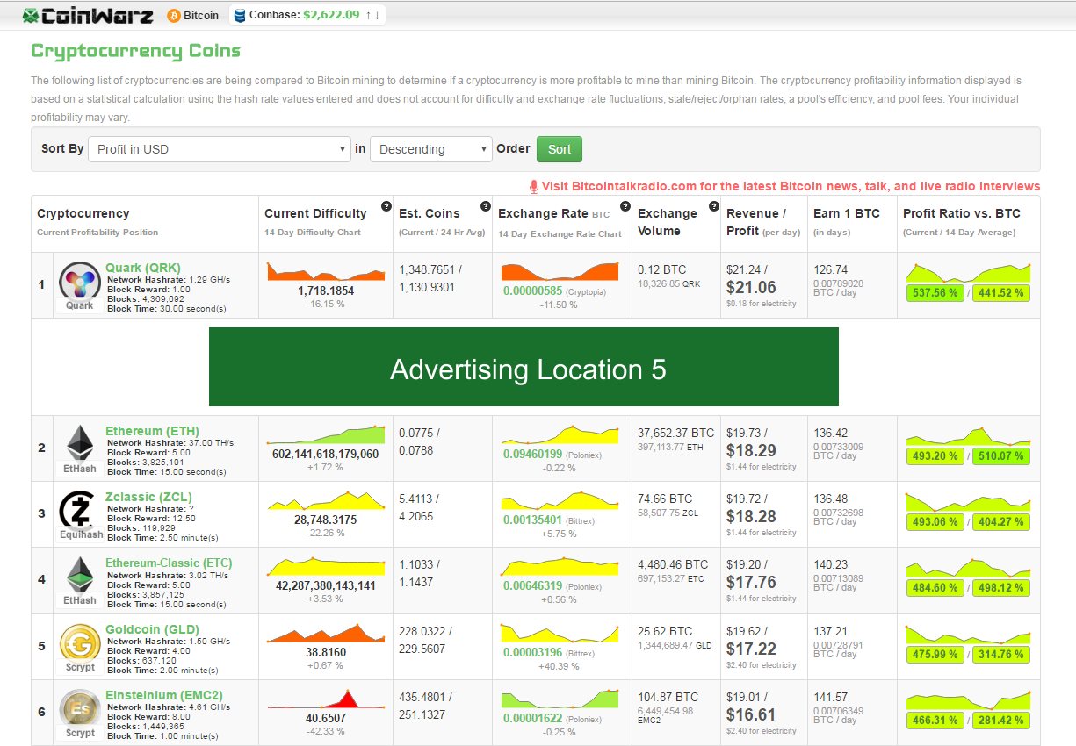Click the CoinWarz logo
The image size is (1076, 746).
tap(88, 16)
